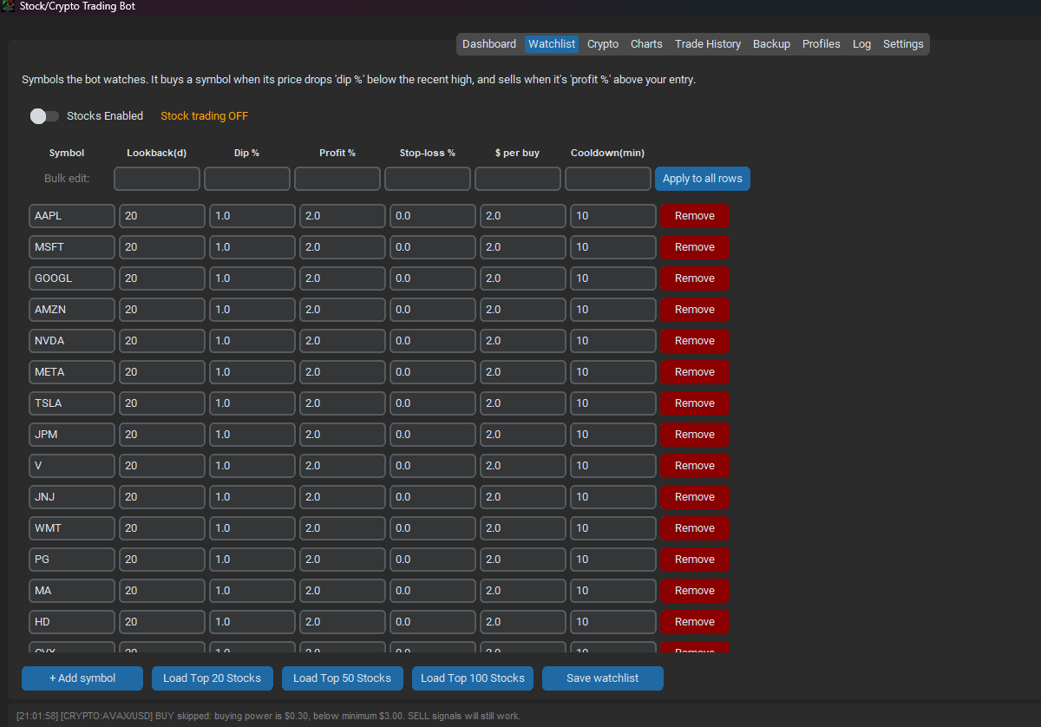1041x727 pixels.
Task: Remove the HD row
Action: point(695,622)
